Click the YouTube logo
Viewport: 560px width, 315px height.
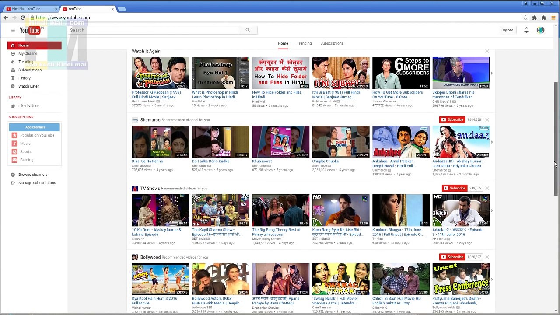[x=30, y=30]
